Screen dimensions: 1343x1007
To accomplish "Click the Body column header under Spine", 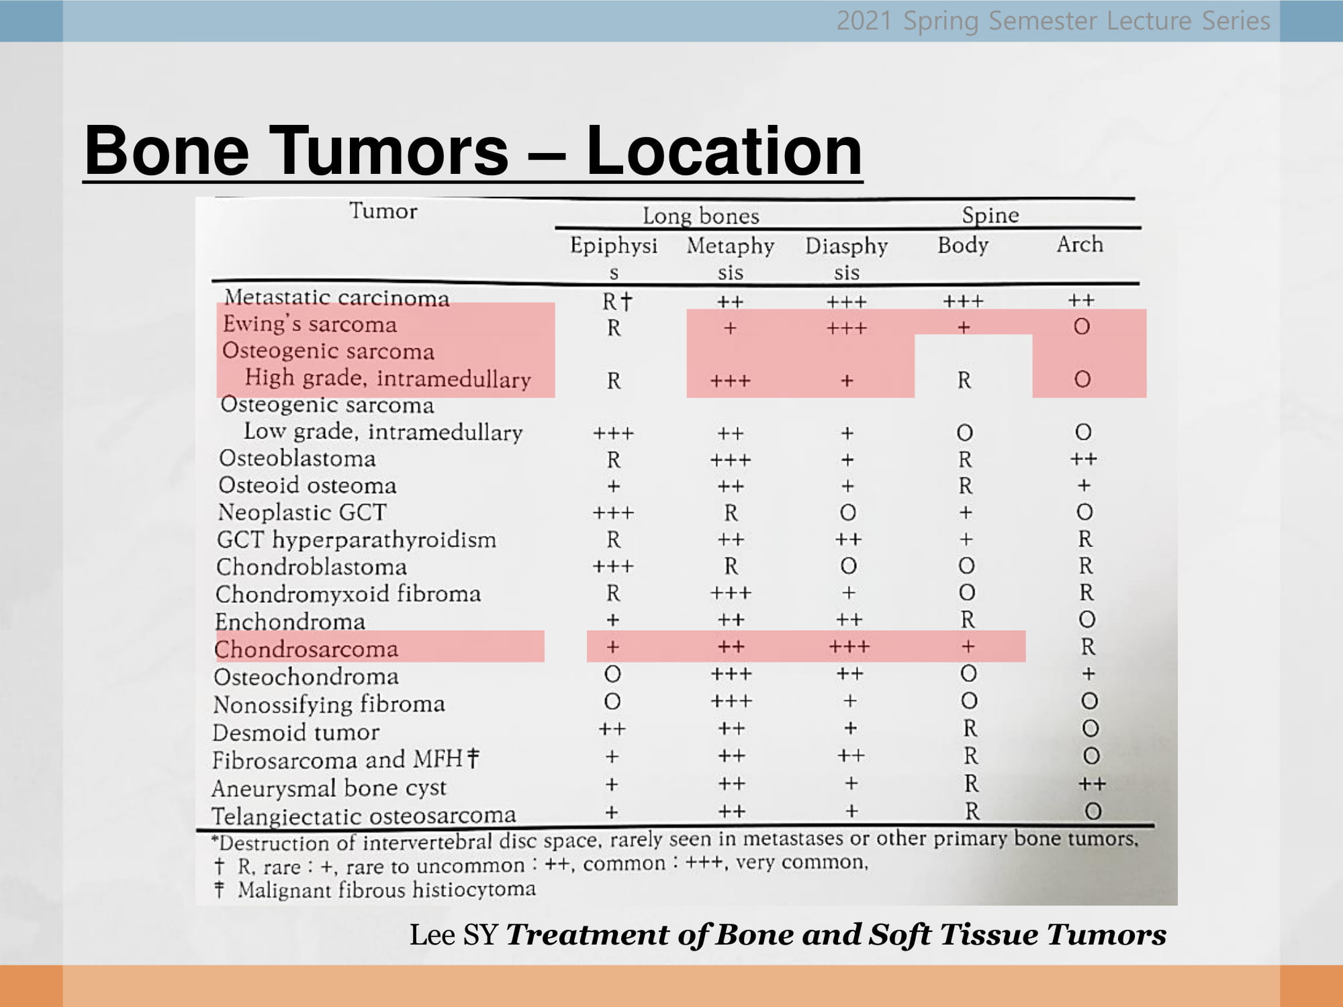I will (x=963, y=245).
